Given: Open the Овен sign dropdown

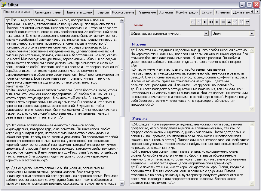Looking at the screenshot, I should click(x=252, y=34).
